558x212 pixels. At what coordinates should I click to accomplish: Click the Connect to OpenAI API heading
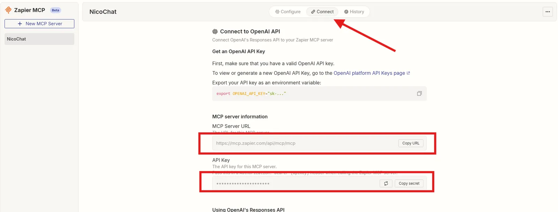coord(250,32)
